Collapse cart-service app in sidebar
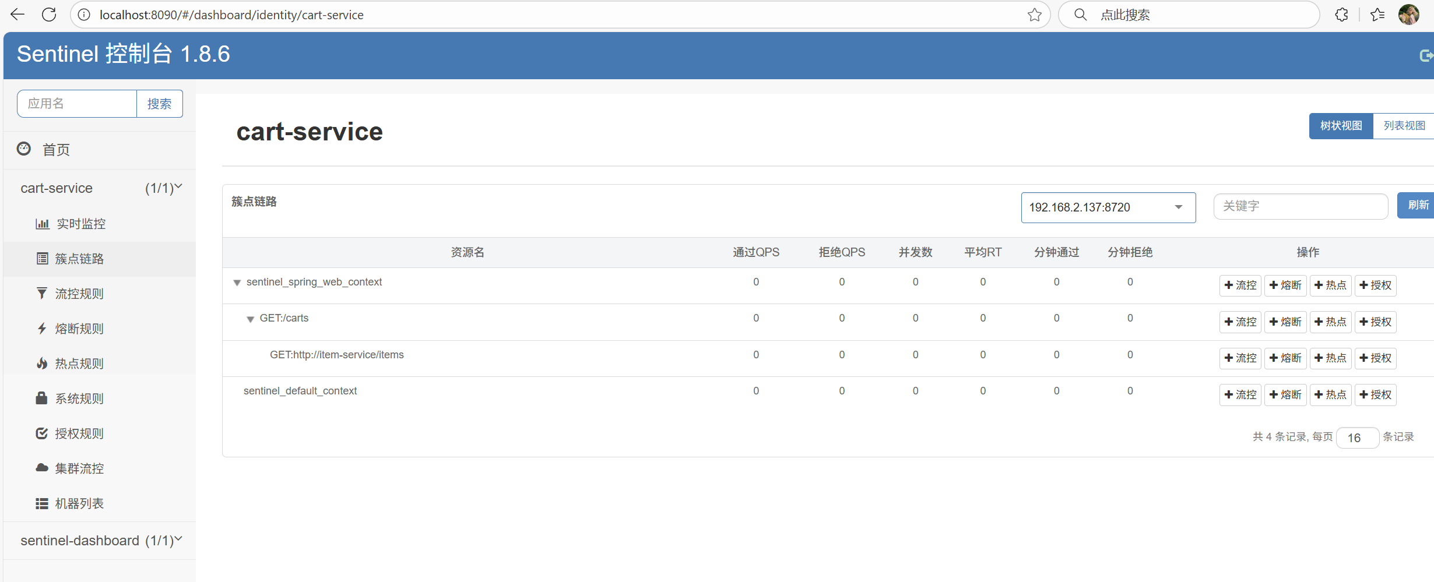 (100, 188)
